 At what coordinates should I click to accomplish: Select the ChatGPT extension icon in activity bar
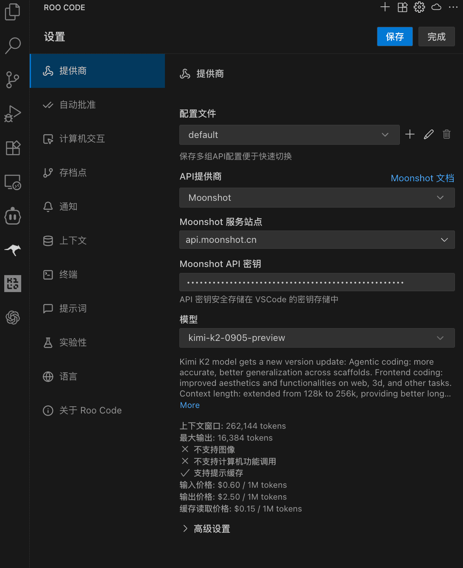(x=12, y=318)
